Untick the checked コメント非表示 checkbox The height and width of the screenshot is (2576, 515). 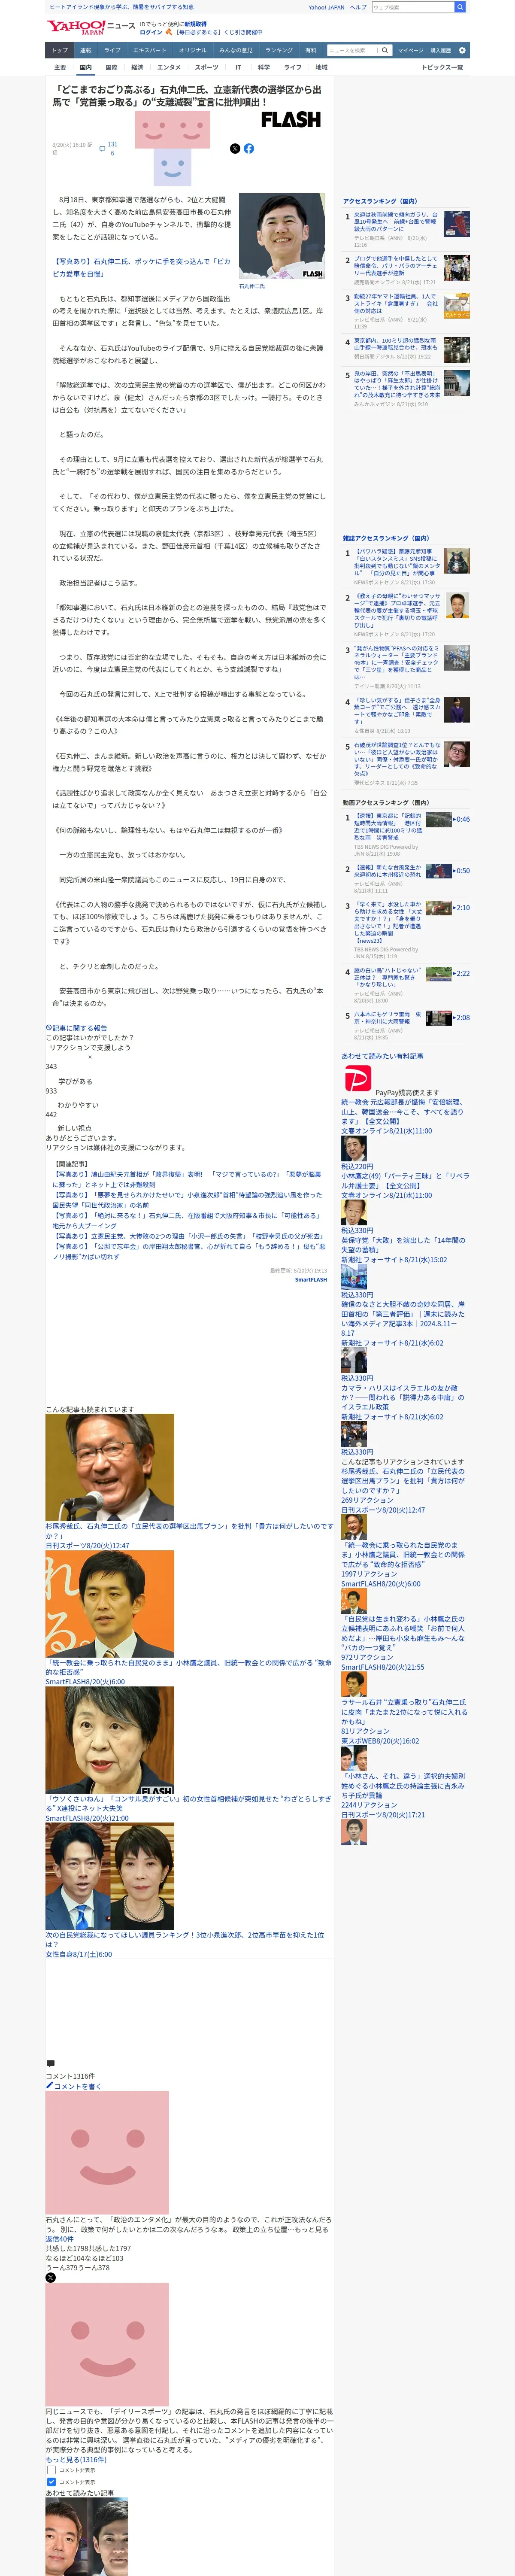(51, 2481)
